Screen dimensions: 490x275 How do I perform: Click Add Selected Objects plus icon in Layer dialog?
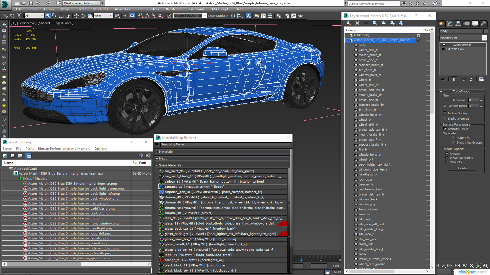pos(366,23)
